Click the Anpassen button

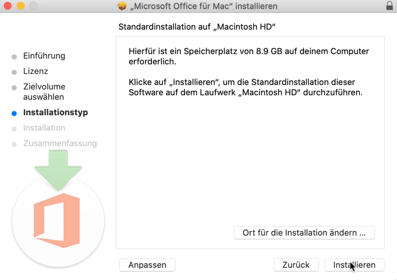(147, 265)
